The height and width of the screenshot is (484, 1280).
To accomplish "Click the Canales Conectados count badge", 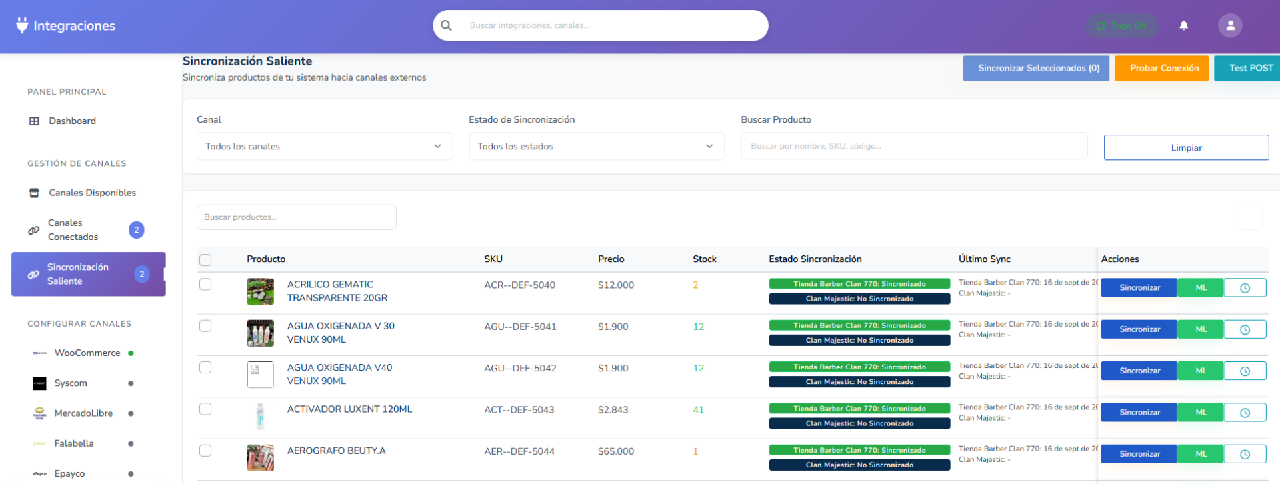I will pos(137,230).
